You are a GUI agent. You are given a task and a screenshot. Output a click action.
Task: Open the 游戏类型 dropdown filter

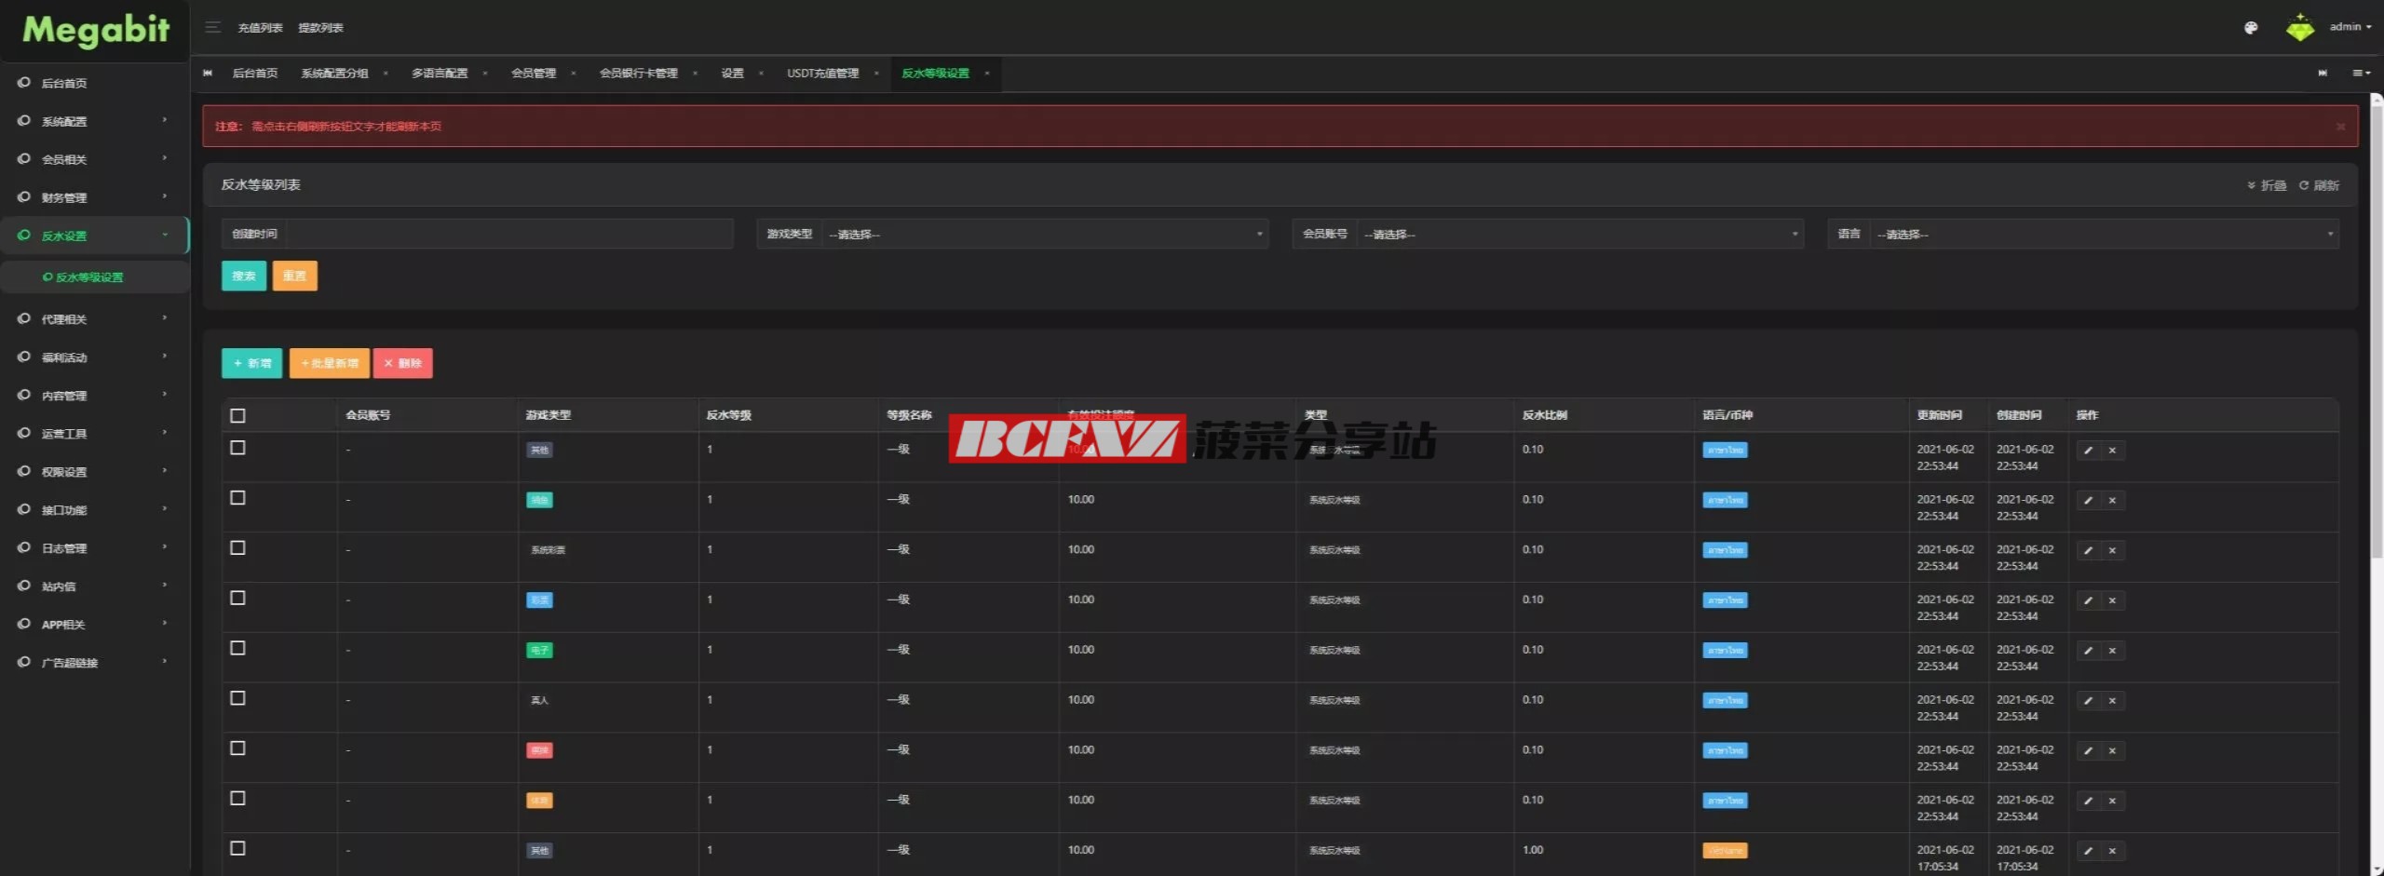(x=1043, y=235)
